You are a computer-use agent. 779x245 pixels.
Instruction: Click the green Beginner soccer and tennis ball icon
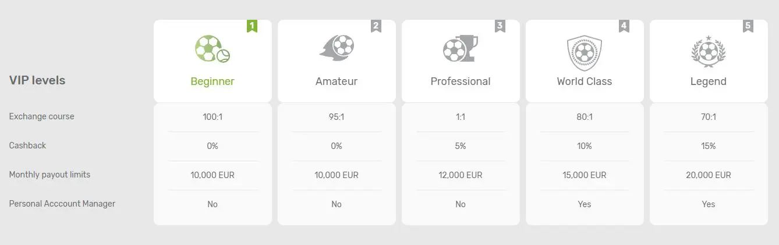(x=213, y=49)
